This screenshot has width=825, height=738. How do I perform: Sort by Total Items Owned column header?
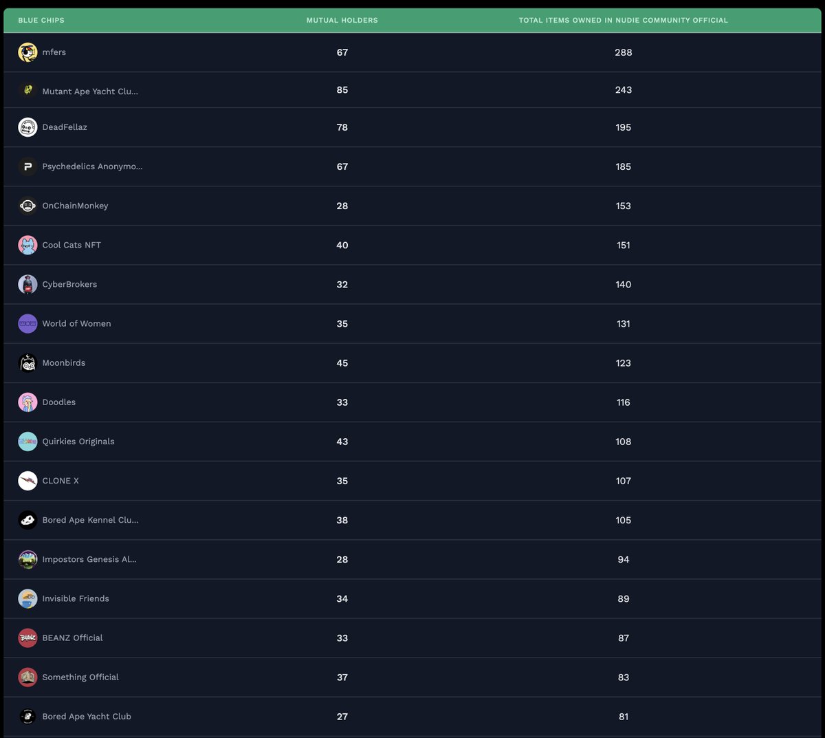[624, 21]
